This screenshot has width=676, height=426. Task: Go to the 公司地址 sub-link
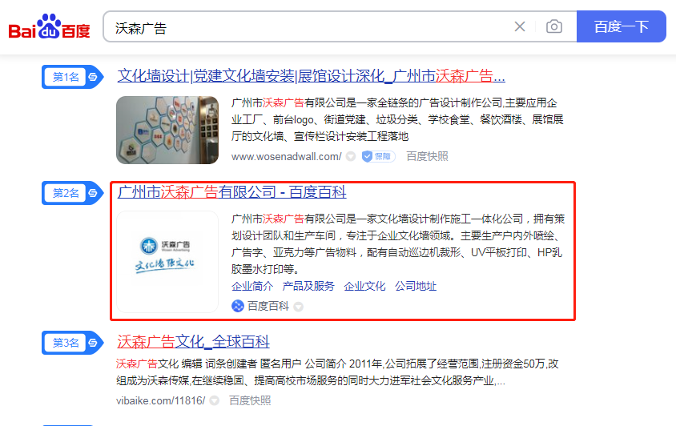(416, 286)
